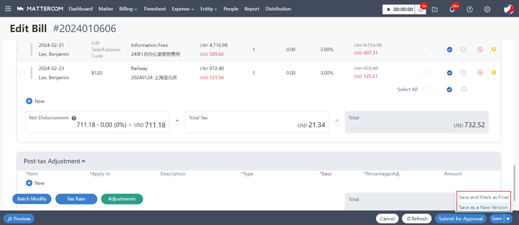The width and height of the screenshot is (519, 225).
Task: Click the Batch Modify button
Action: tap(32, 199)
